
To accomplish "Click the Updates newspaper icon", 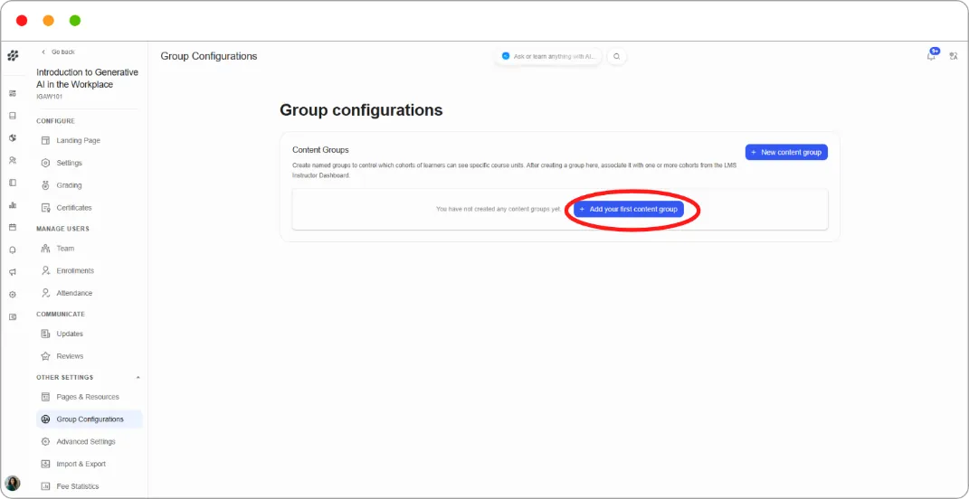I will (45, 334).
